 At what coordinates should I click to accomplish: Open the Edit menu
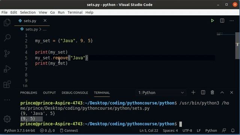tap(13, 12)
